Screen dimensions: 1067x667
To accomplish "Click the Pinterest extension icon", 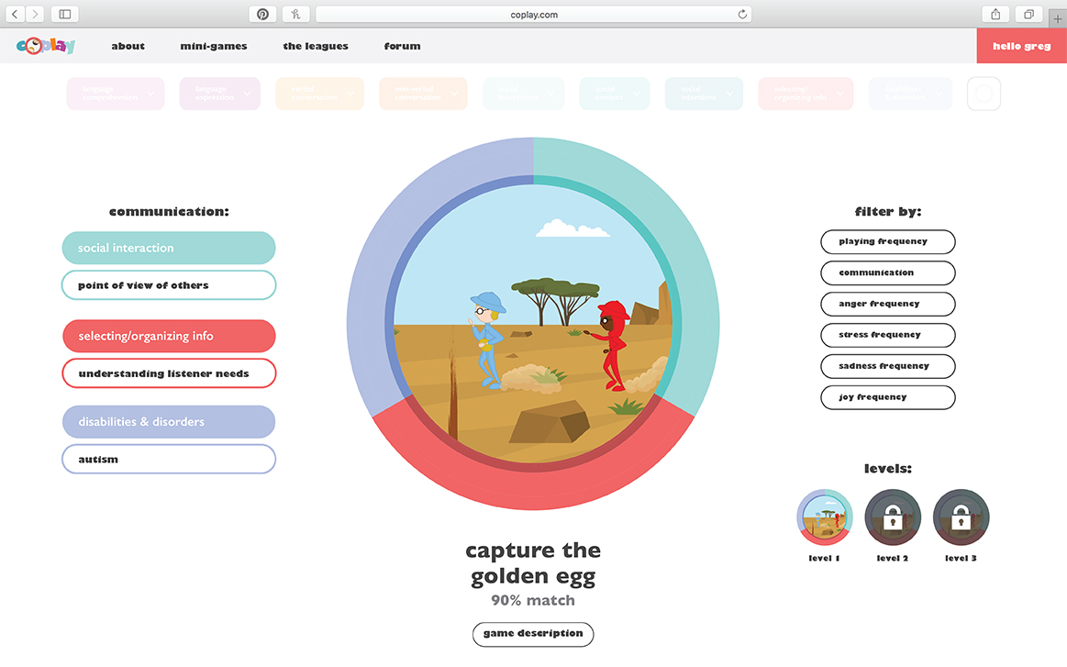I will (x=262, y=14).
